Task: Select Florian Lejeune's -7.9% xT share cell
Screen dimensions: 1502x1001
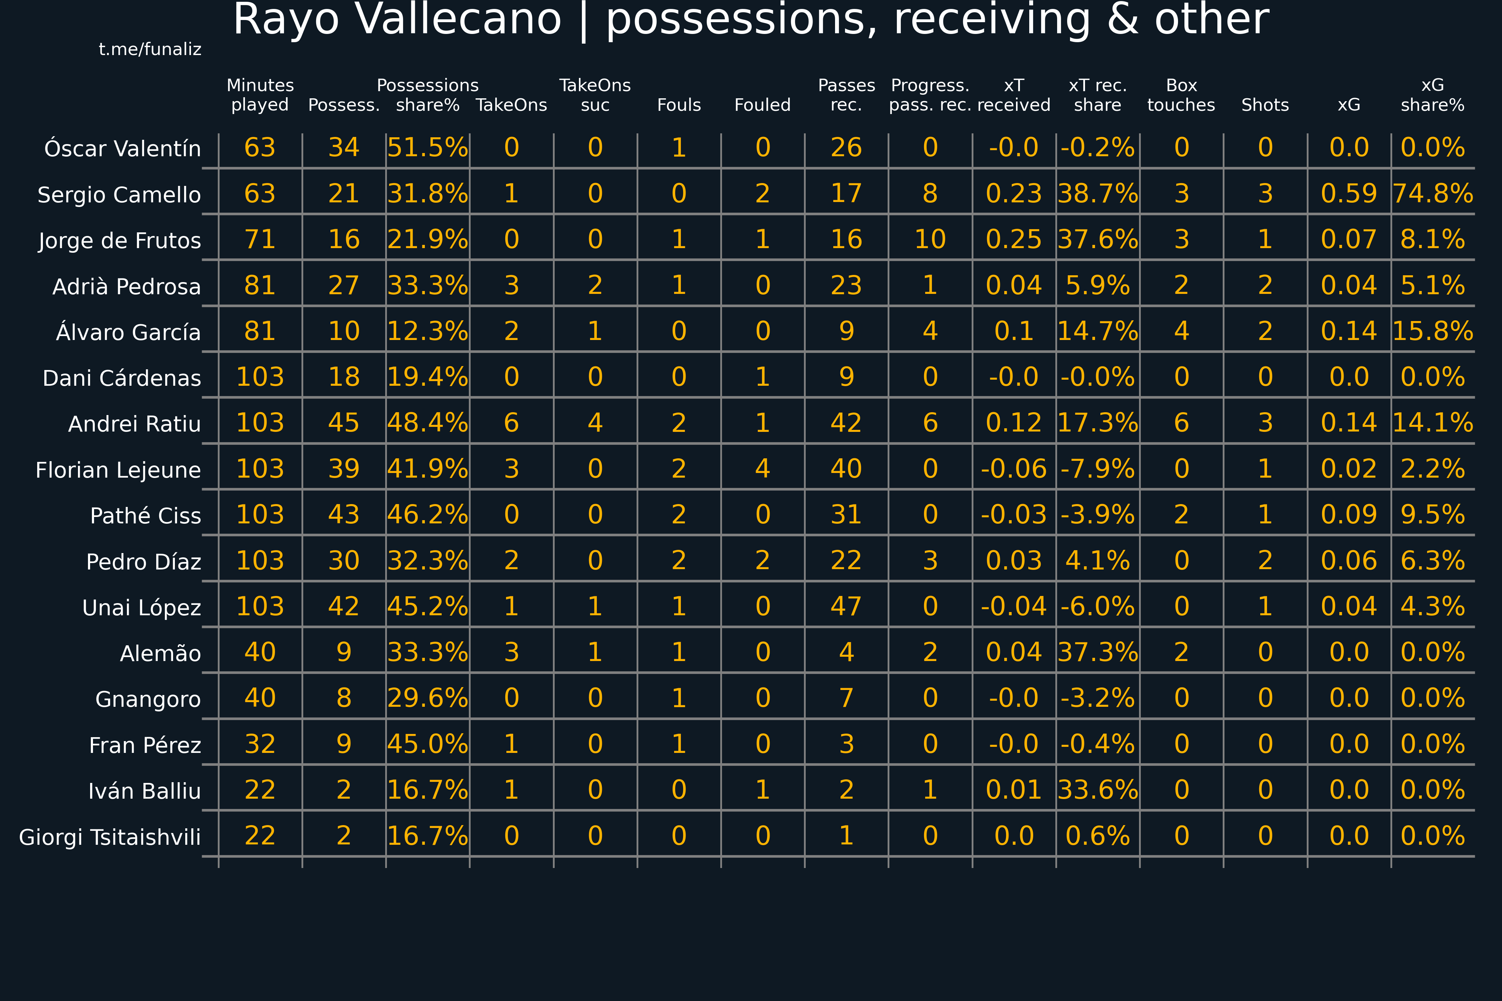Action: [1098, 469]
